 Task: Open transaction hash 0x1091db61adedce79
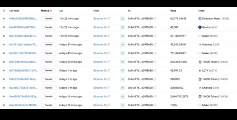23,45
